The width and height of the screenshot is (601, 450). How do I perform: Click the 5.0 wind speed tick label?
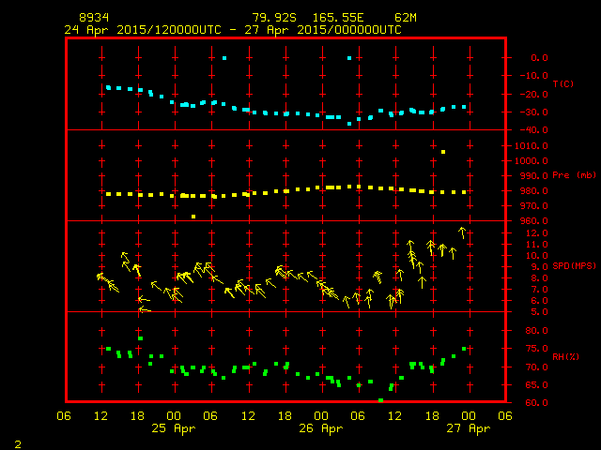tap(539, 312)
